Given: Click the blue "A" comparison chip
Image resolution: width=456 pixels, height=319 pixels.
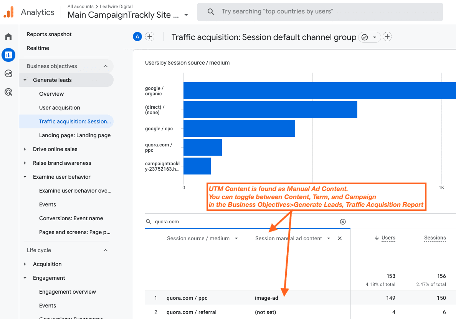Looking at the screenshot, I should pos(137,37).
